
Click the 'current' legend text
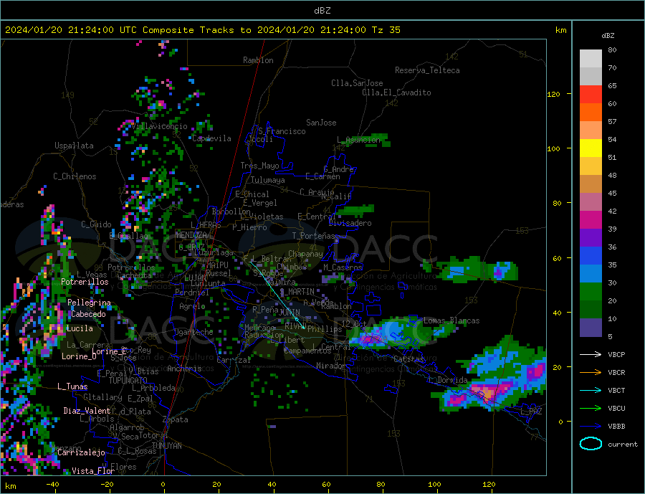[622, 445]
